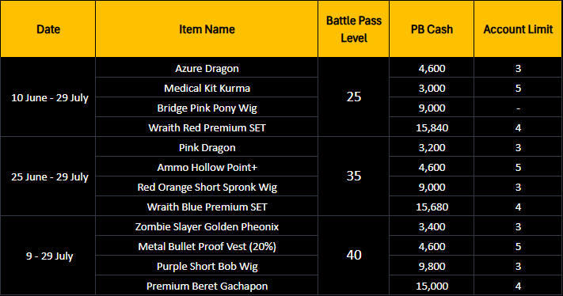Viewport: 563px width, 296px height.
Task: Click the Pink Dragon item name
Action: (207, 147)
